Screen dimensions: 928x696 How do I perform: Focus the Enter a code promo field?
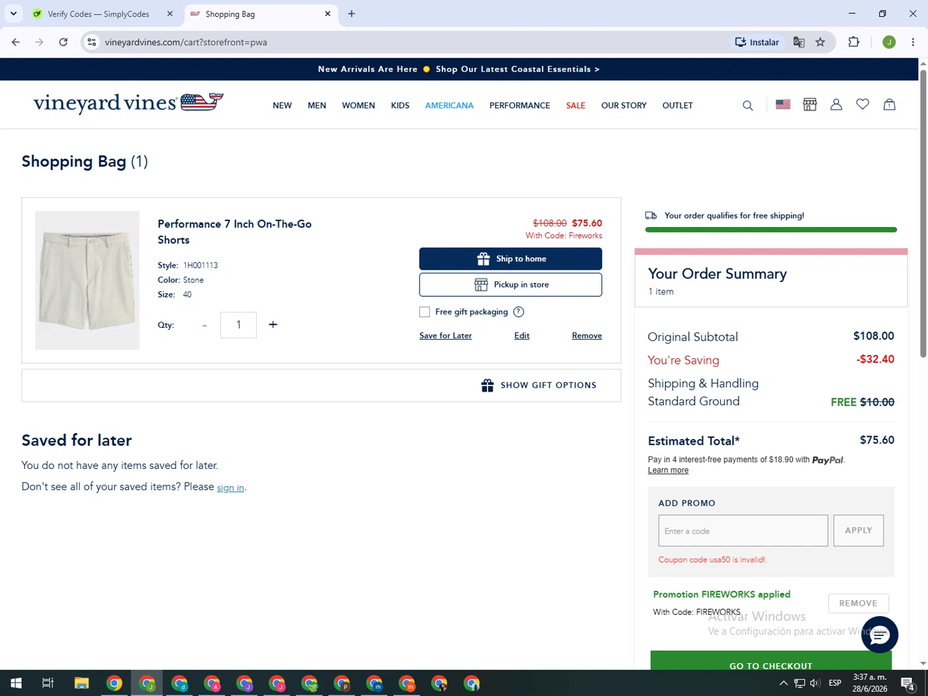(x=743, y=530)
